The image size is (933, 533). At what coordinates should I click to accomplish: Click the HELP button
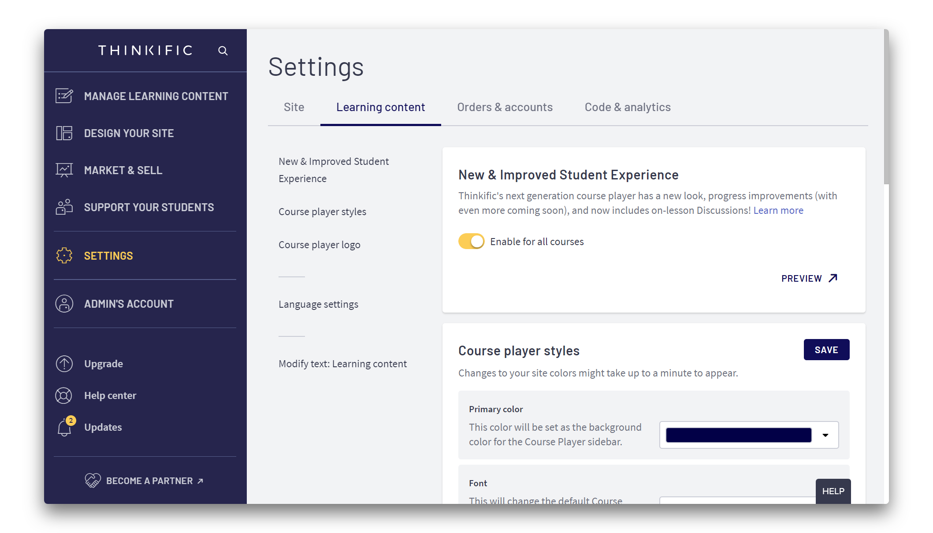[x=833, y=491]
